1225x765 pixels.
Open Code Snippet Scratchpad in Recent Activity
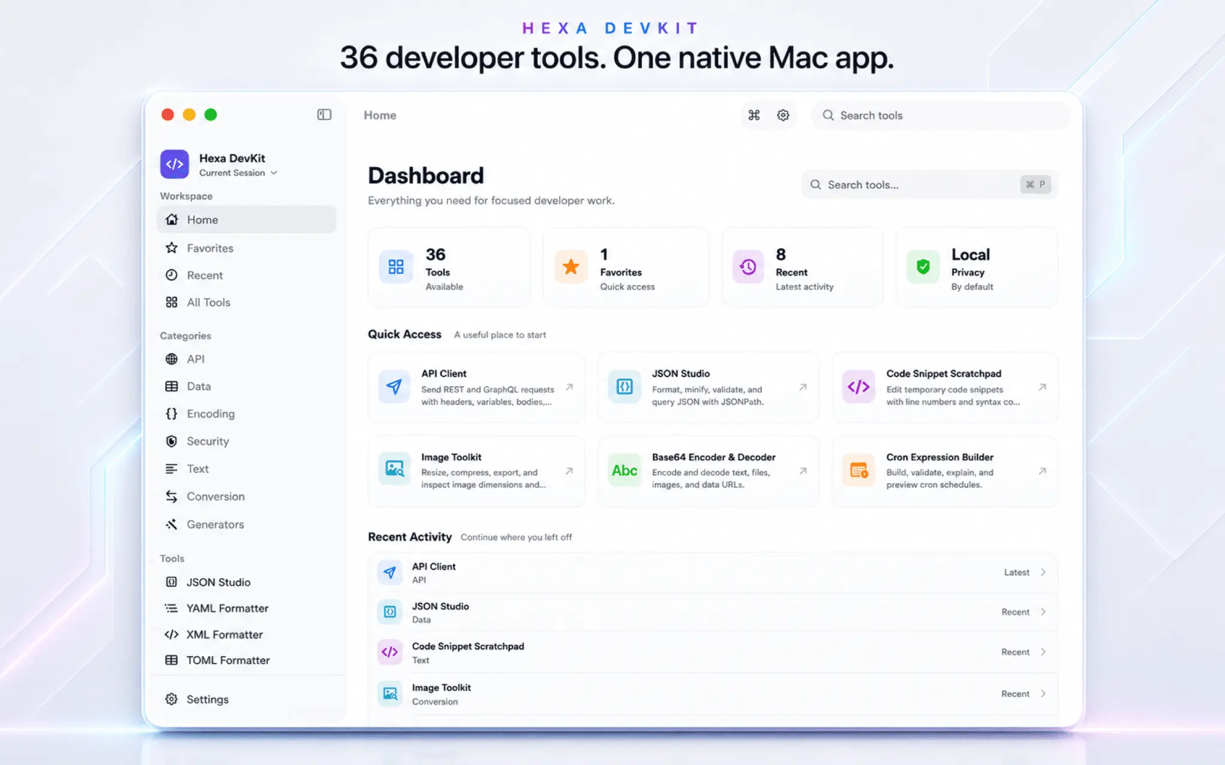click(712, 652)
